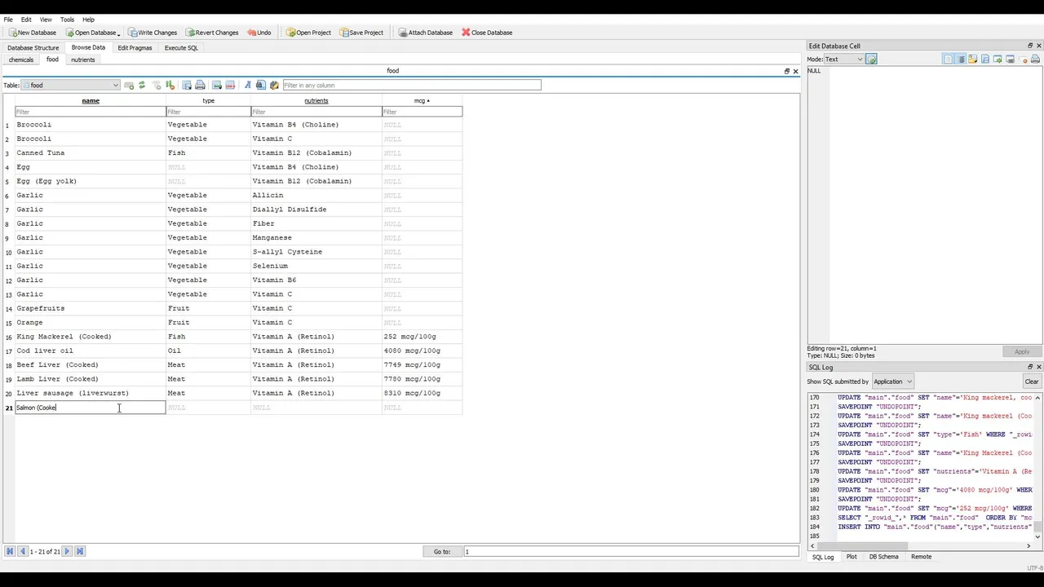
Task: Go to the previous page of records
Action: click(23, 551)
